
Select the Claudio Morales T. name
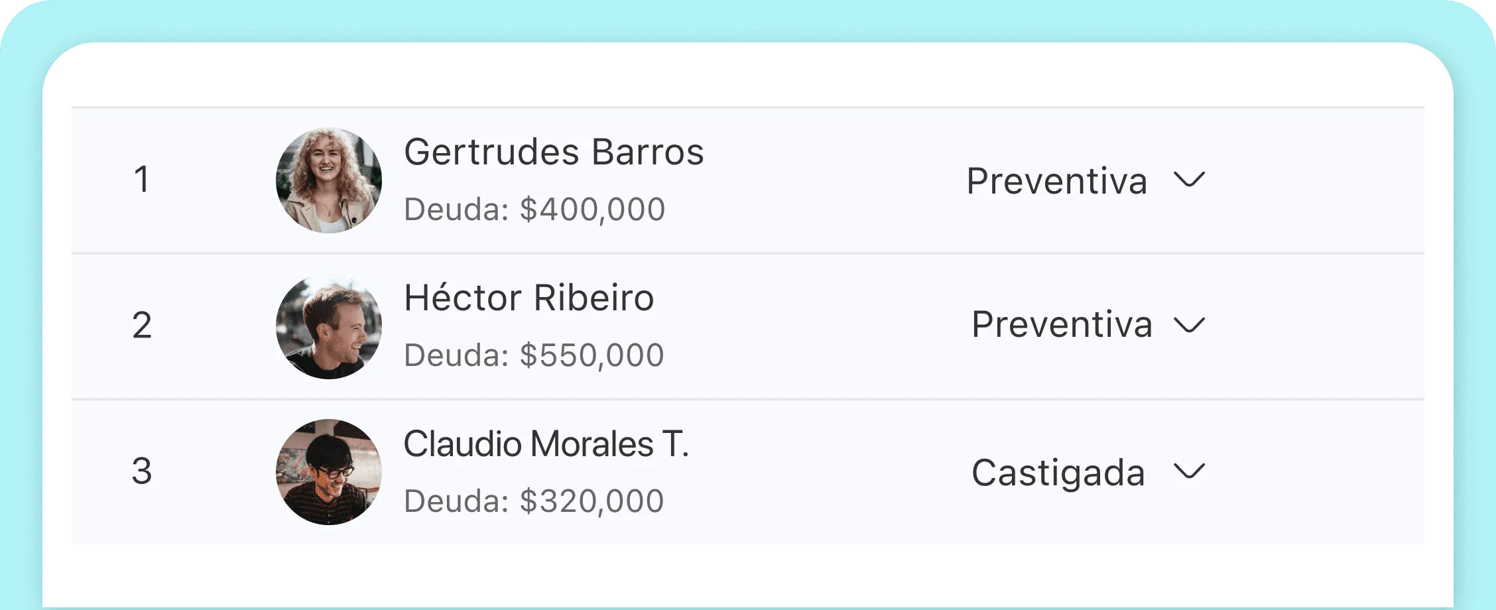[x=546, y=444]
